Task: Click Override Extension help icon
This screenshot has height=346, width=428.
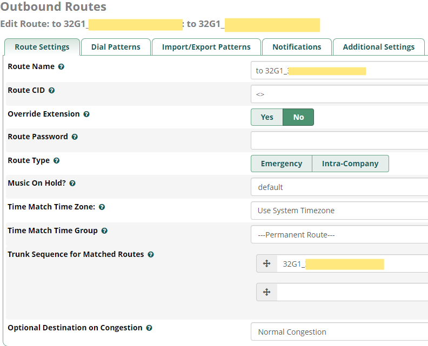Action: 86,114
